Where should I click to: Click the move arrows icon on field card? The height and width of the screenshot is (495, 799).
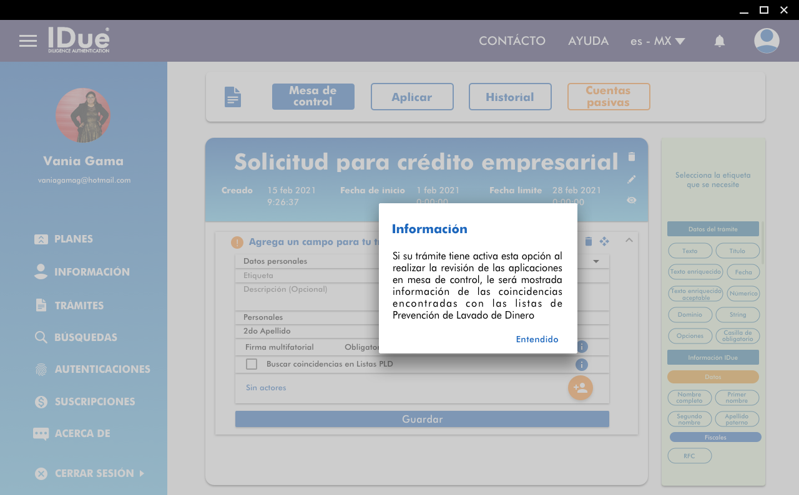(604, 241)
